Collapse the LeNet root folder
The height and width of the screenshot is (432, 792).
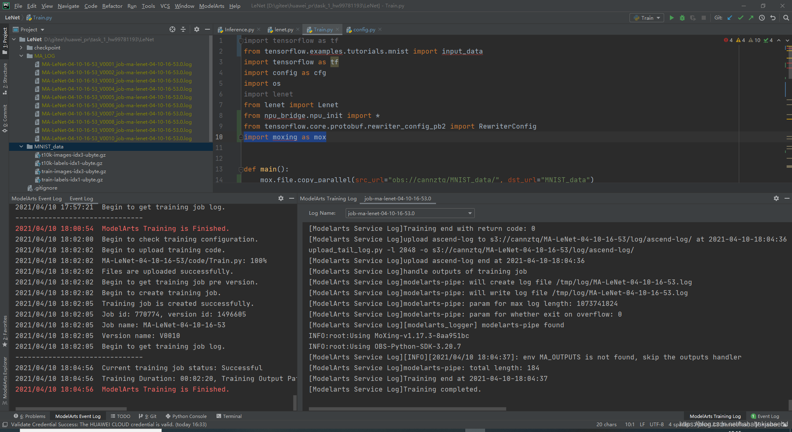pos(14,40)
